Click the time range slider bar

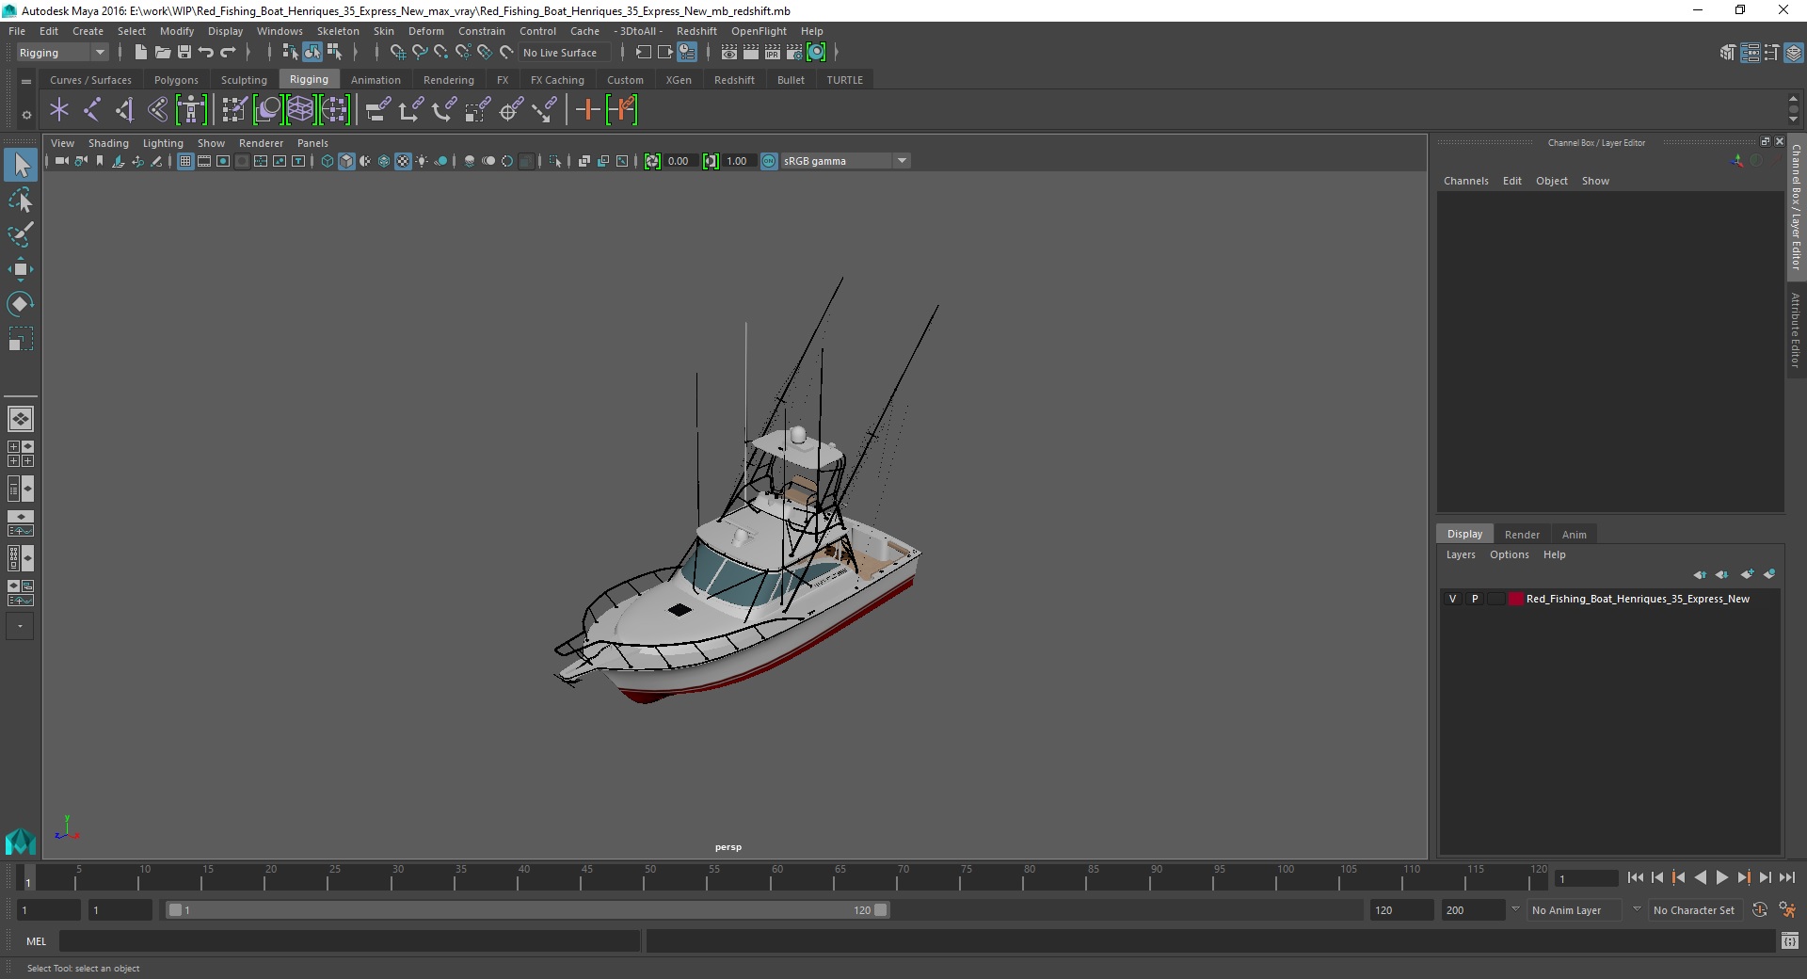[x=527, y=910]
